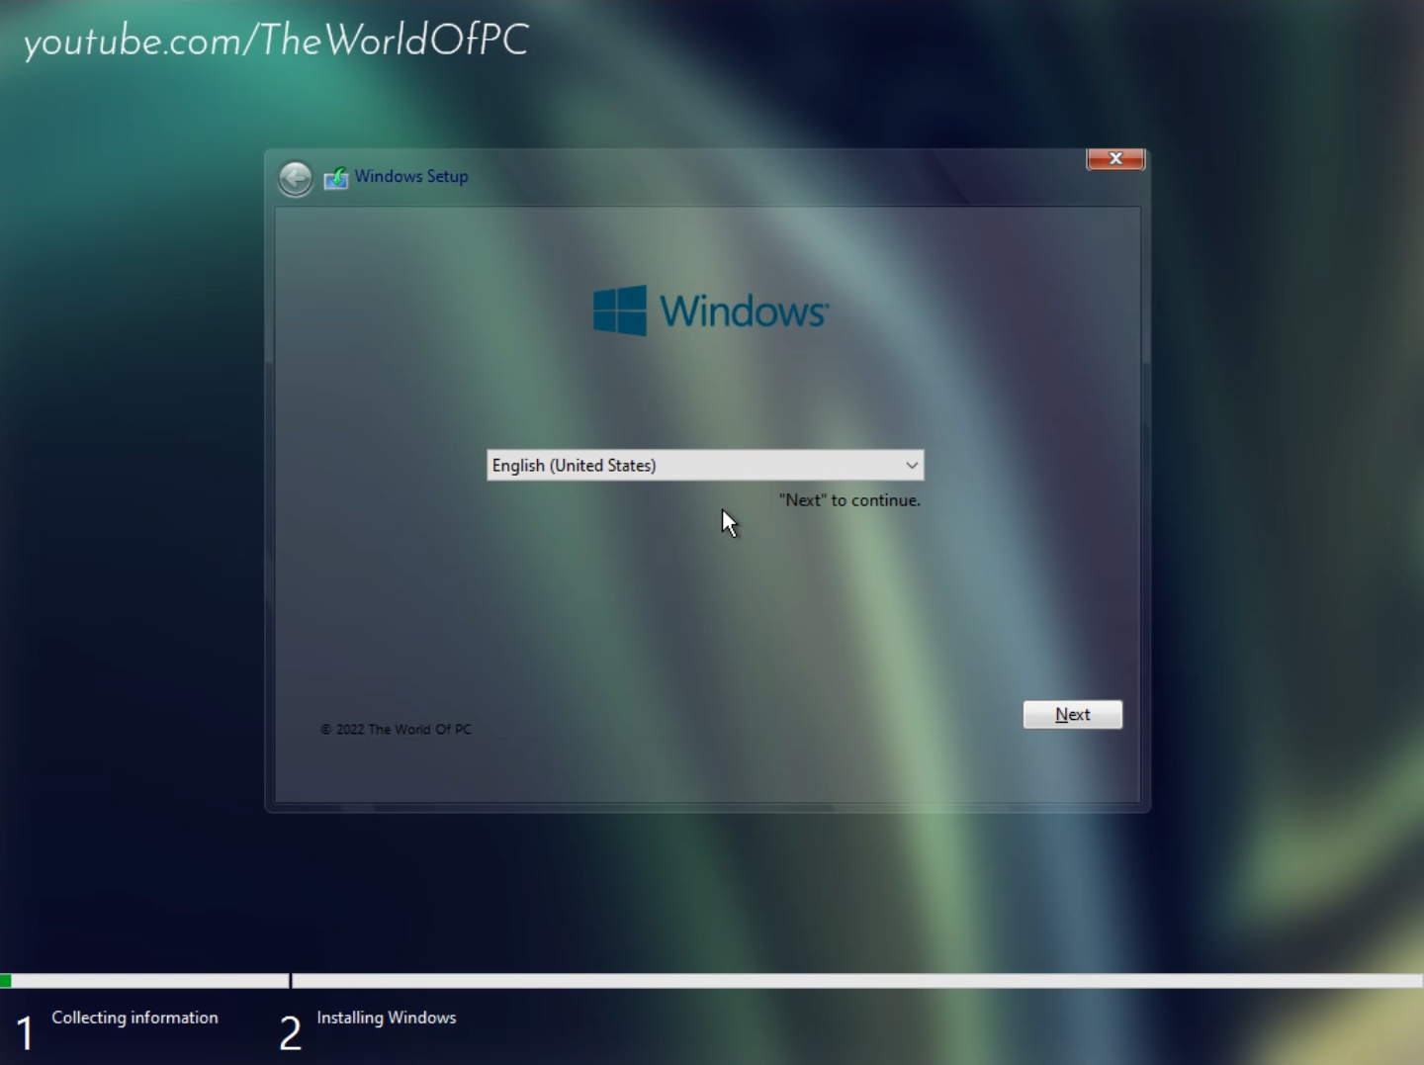Go back using the round arrow button
This screenshot has width=1424, height=1065.
coord(295,179)
